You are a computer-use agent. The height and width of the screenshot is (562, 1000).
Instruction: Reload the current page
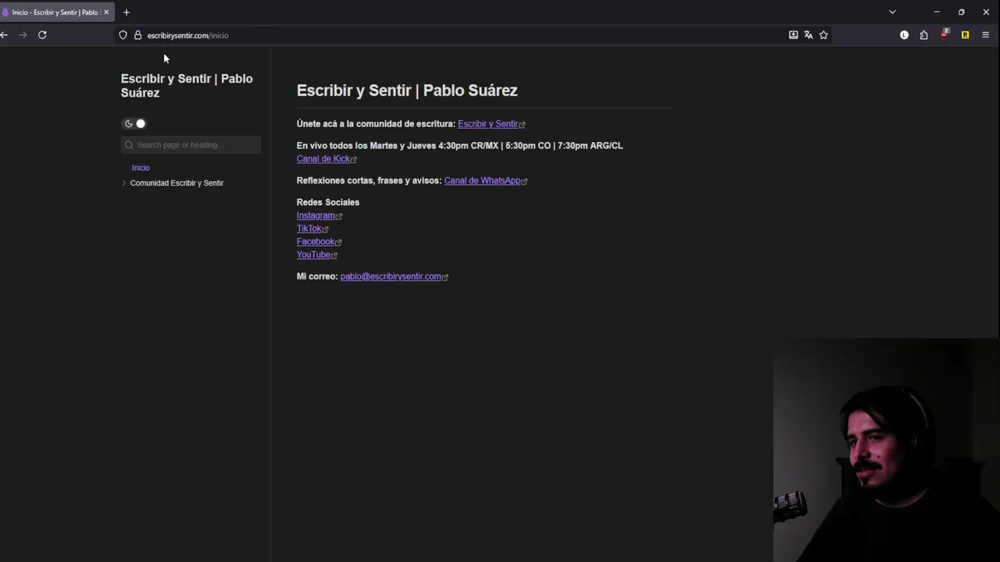click(42, 35)
